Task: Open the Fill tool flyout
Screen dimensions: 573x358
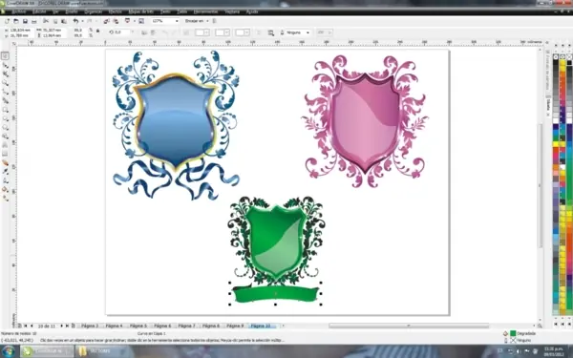Action: tap(5, 190)
